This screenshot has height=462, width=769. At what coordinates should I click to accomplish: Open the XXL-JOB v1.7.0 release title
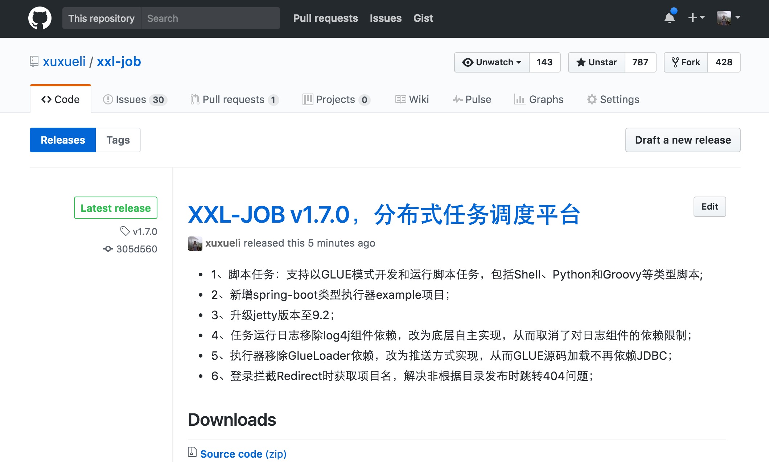pos(384,215)
